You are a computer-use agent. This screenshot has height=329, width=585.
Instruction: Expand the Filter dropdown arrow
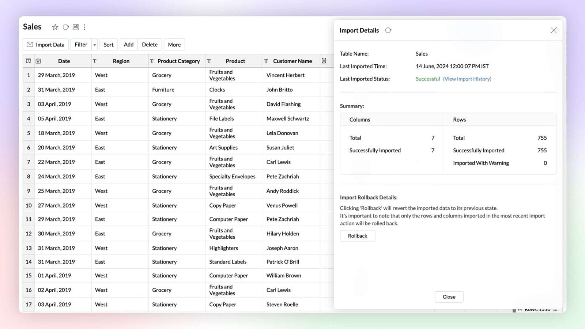[95, 45]
